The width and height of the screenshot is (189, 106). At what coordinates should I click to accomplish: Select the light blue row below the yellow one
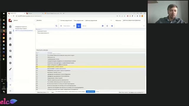[x=91, y=69]
